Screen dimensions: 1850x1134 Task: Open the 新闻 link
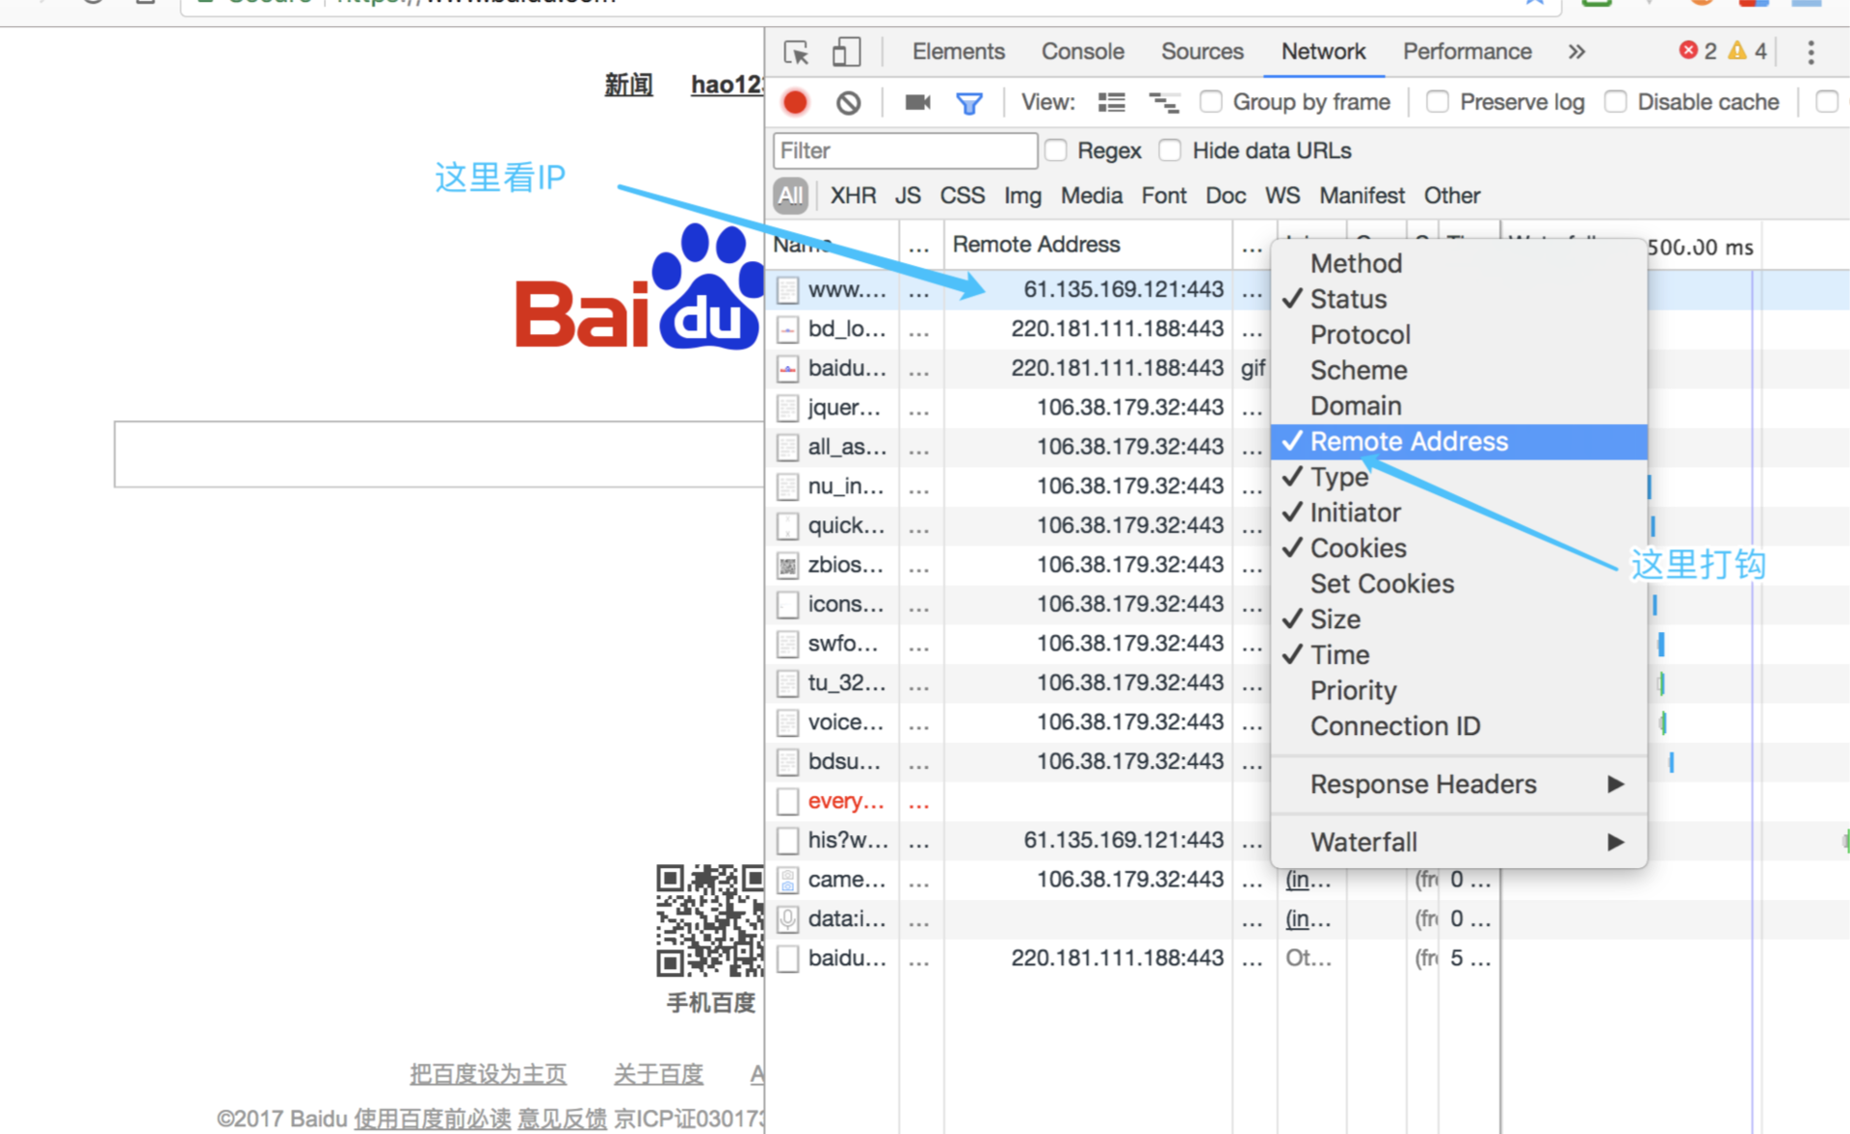[628, 85]
